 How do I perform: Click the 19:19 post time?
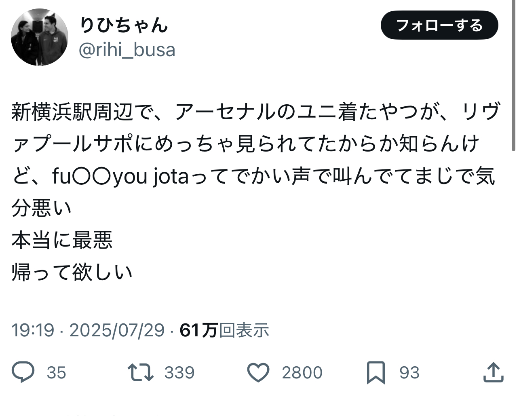[x=33, y=330]
